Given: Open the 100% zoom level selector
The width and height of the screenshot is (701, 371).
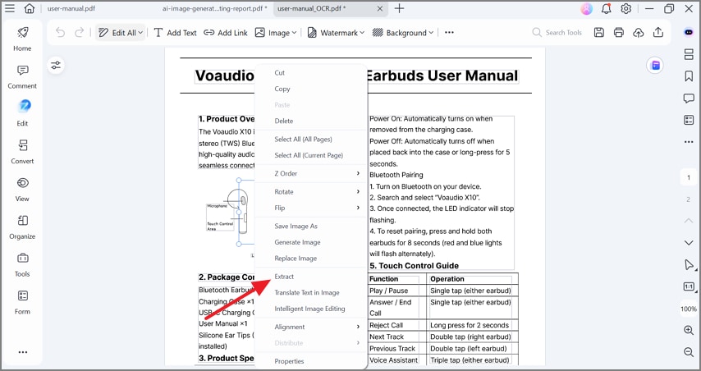Looking at the screenshot, I should pyautogui.click(x=689, y=309).
